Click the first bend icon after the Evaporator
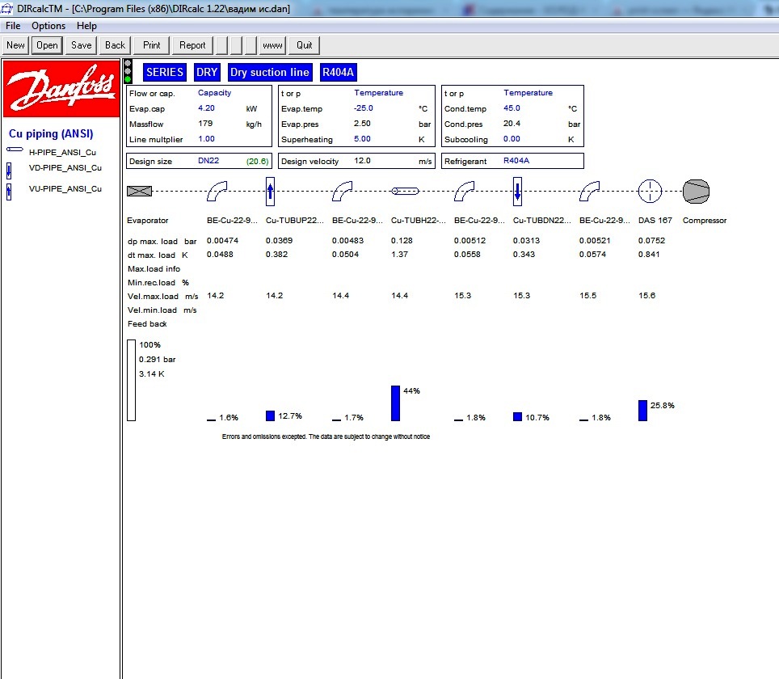The height and width of the screenshot is (679, 779). pyautogui.click(x=217, y=192)
